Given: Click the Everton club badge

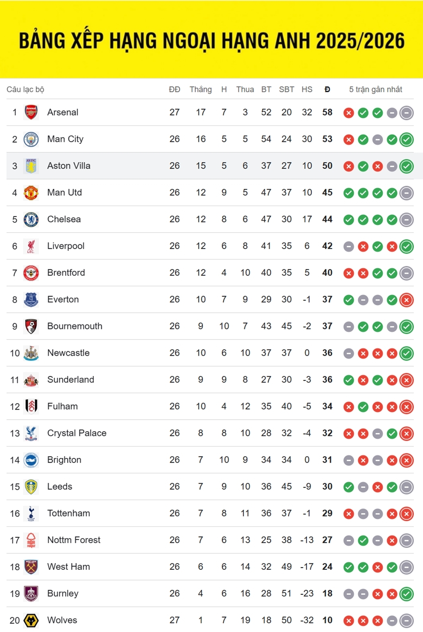Looking at the screenshot, I should pos(31,299).
